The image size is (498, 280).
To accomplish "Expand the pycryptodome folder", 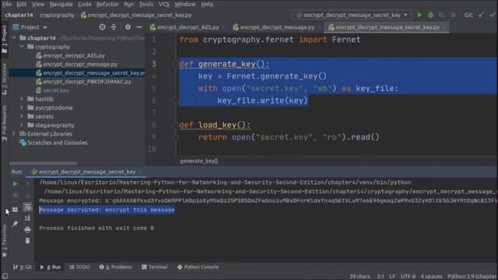I will click(x=22, y=107).
